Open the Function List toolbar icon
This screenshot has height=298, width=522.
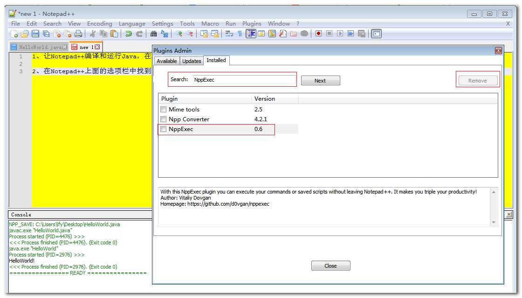(282, 34)
